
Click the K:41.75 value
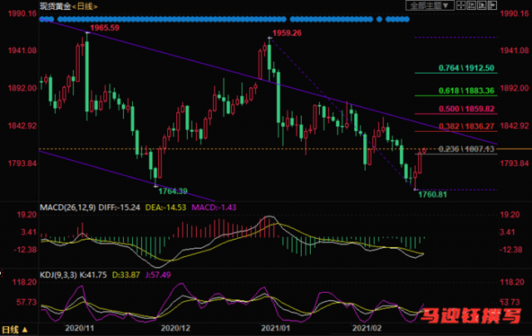pos(93,275)
